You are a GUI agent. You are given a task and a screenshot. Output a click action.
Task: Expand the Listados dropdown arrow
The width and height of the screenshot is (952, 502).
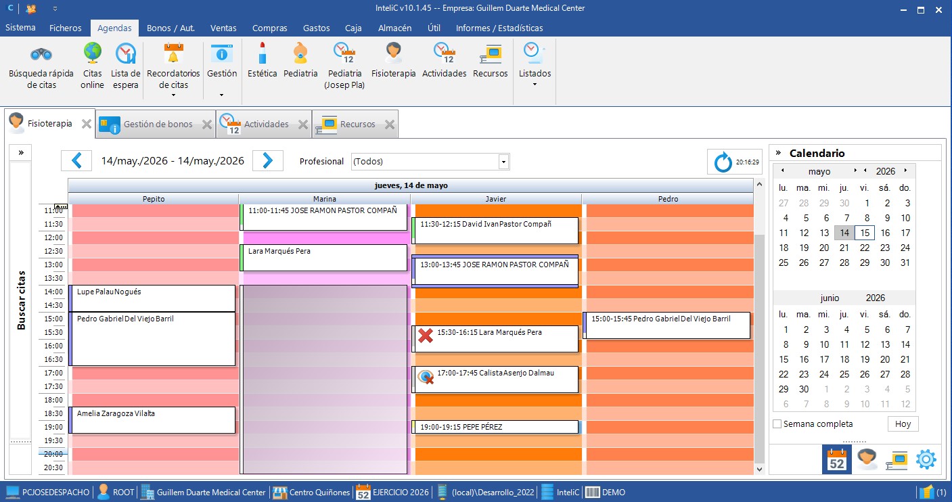[x=535, y=84]
